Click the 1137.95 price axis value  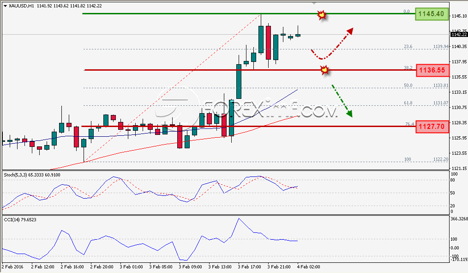pos(459,62)
